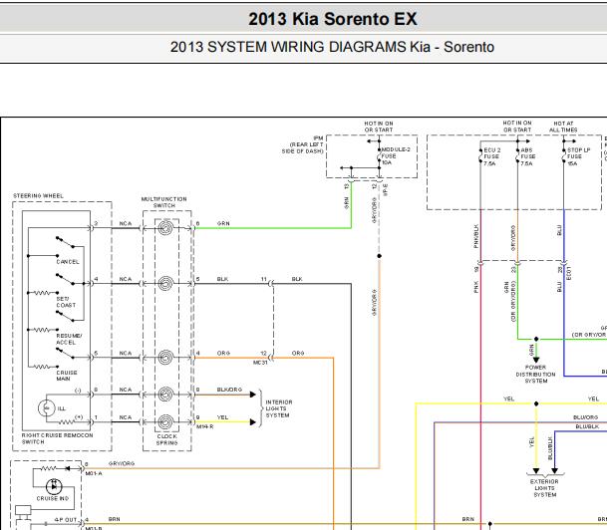Click the MODULE-2 FUSE 10A text
Image resolution: width=607 pixels, height=530 pixels.
(x=396, y=156)
